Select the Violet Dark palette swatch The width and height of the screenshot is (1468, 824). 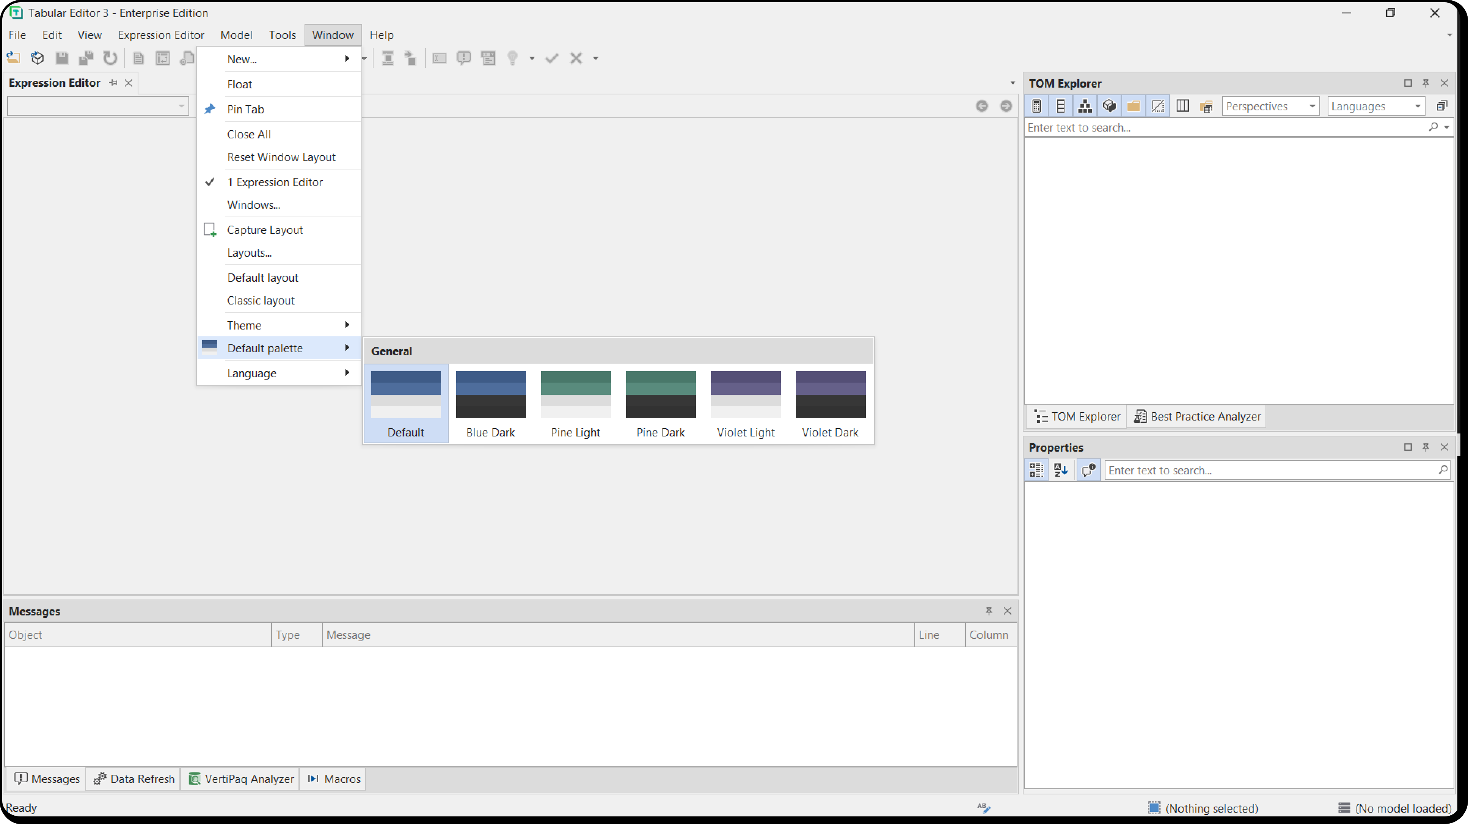coord(830,403)
